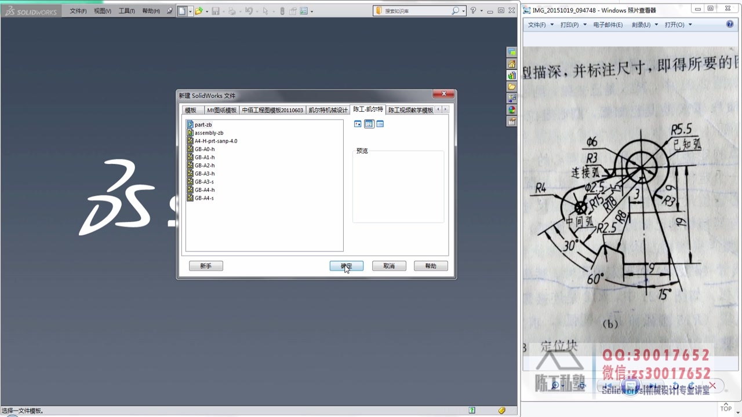This screenshot has height=417, width=742.
Task: Open 打开(O) menu in Photo Viewer
Action: (x=678, y=24)
